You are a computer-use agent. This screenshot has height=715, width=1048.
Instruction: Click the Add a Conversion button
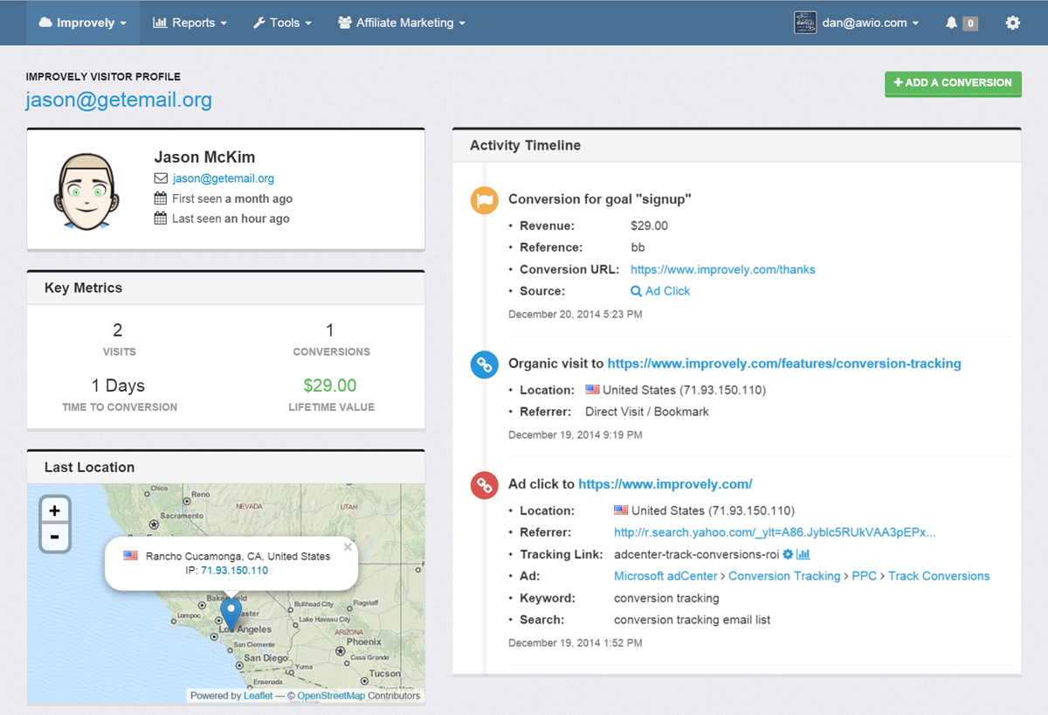[953, 83]
